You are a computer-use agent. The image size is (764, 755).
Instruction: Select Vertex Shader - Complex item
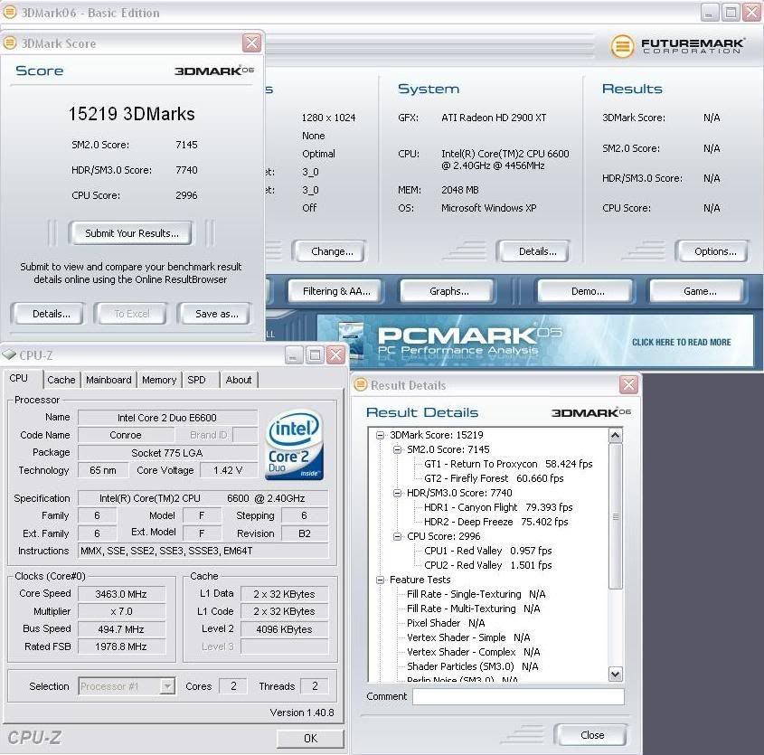pos(473,652)
